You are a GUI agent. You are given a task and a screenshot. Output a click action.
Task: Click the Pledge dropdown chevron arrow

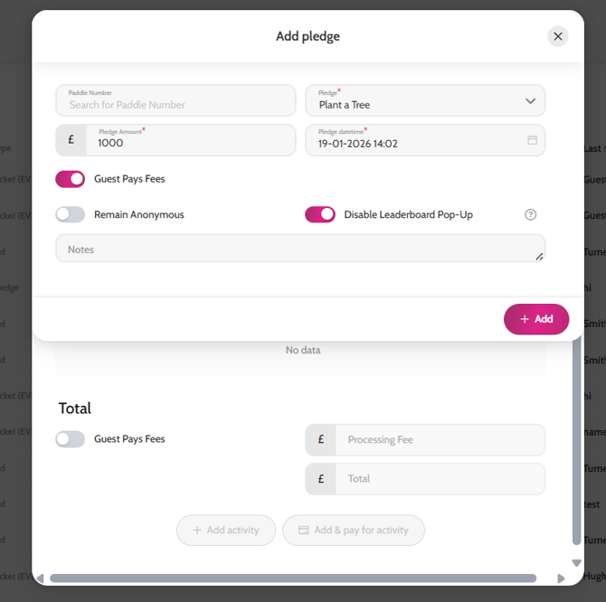coord(530,100)
